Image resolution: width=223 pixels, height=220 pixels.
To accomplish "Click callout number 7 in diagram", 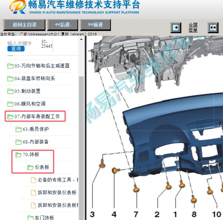I will [x=136, y=214].
